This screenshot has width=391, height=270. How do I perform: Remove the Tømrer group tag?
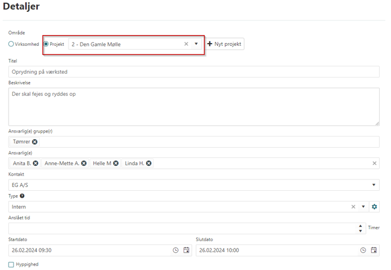pyautogui.click(x=35, y=142)
